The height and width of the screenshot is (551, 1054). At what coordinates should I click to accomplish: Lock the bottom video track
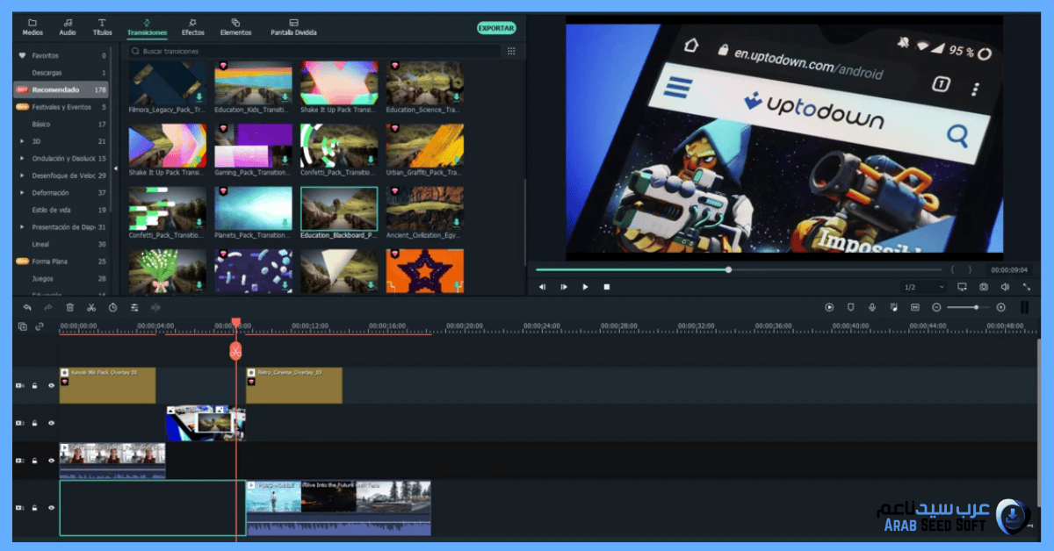(x=35, y=507)
